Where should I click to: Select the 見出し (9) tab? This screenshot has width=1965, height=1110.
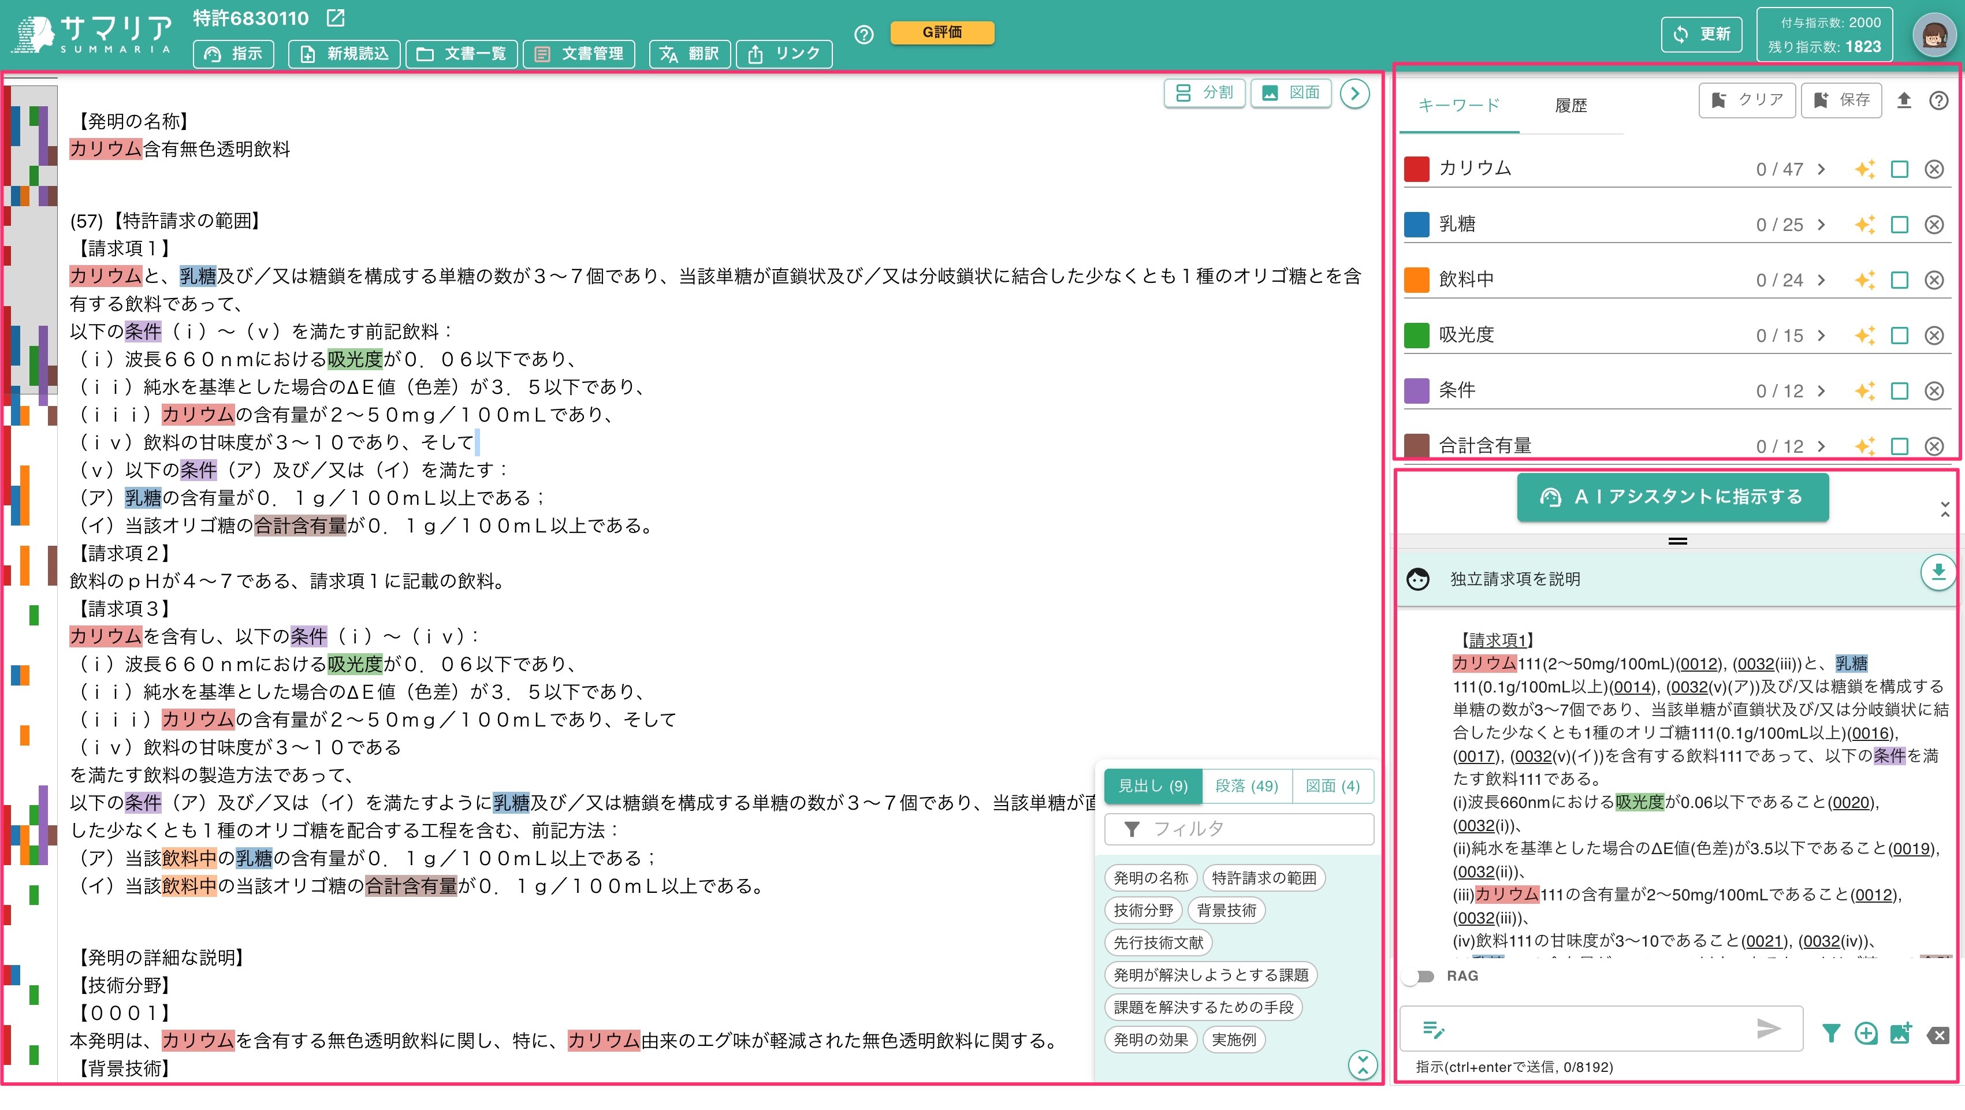[1153, 786]
